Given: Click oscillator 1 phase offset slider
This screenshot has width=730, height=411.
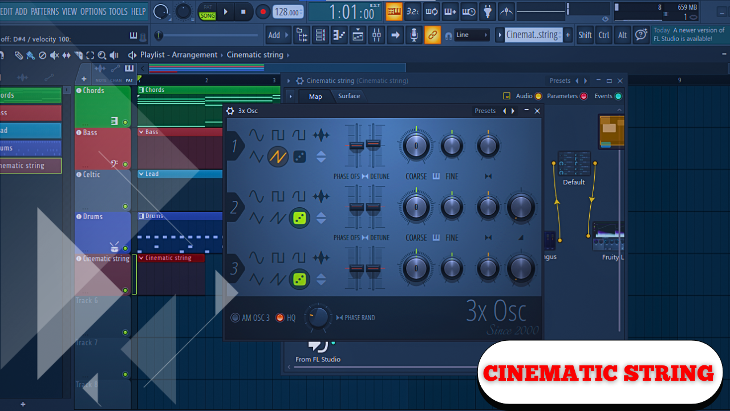Looking at the screenshot, I should coord(356,146).
